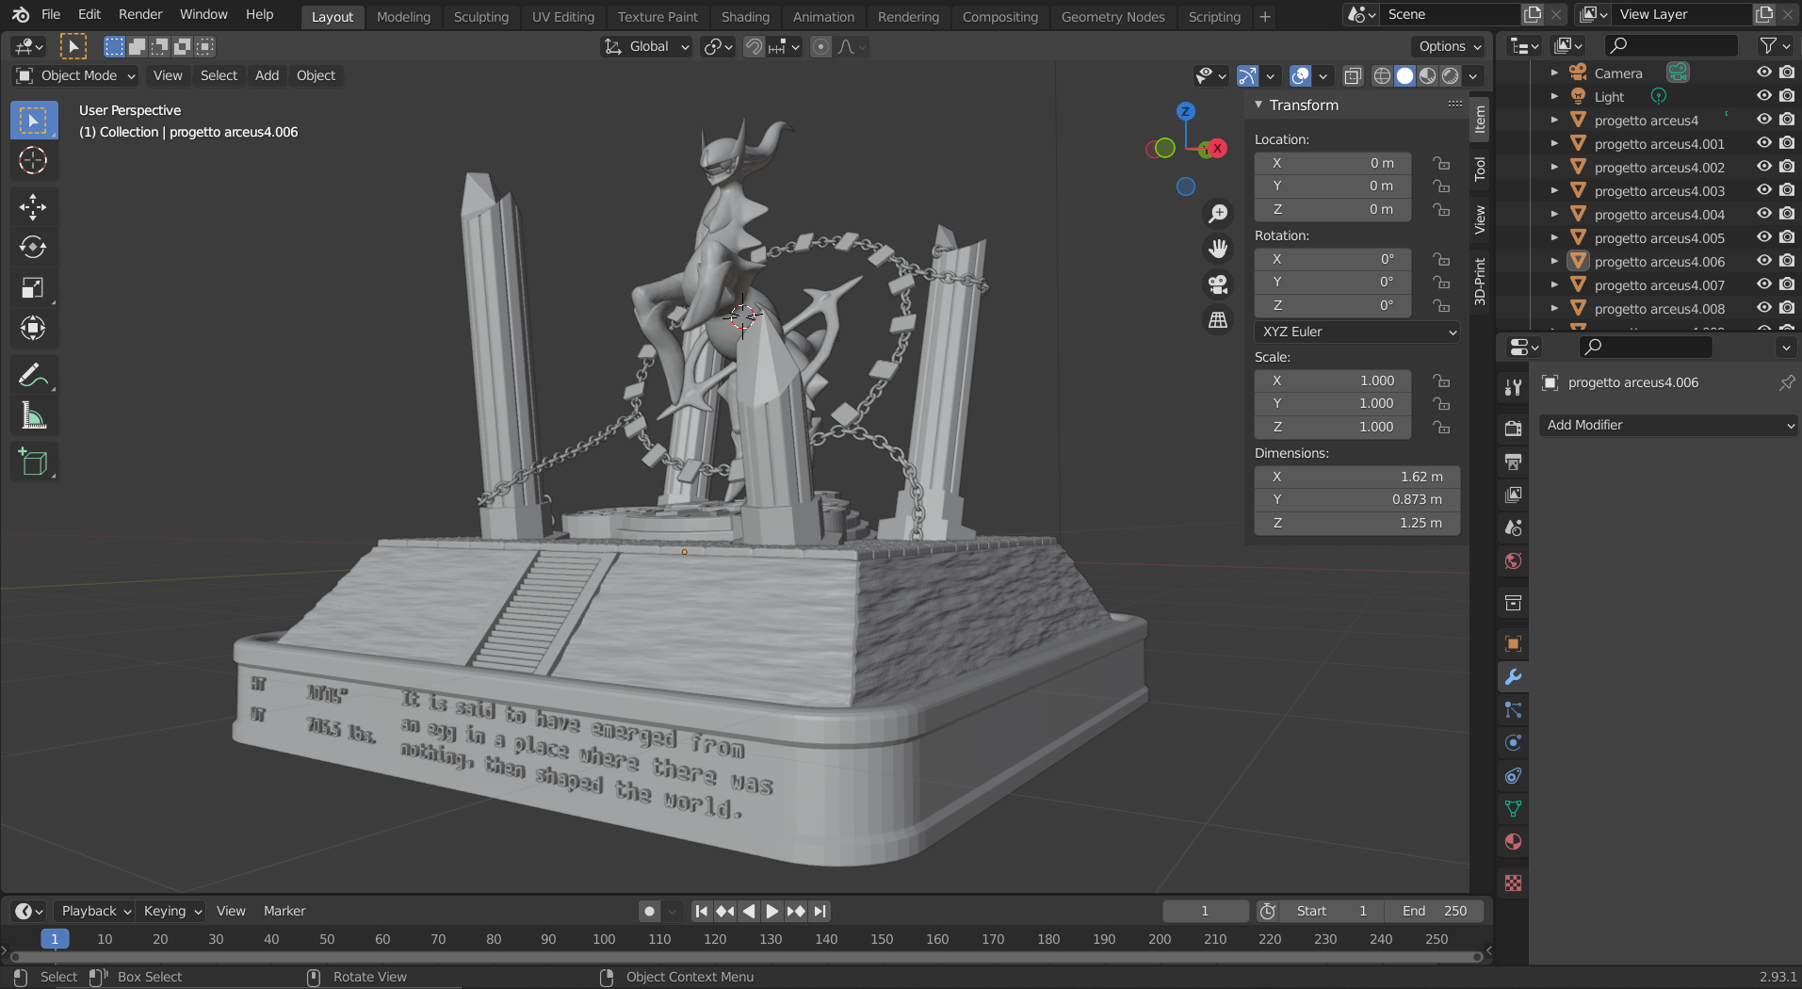Open the XYZ Euler rotation mode dropdown
Image resolution: width=1802 pixels, height=989 pixels.
tap(1356, 332)
